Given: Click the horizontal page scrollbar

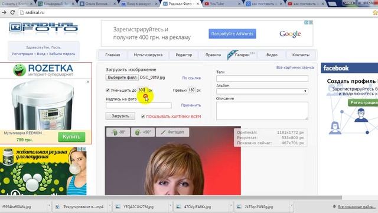Looking at the screenshot, I should (x=171, y=198).
